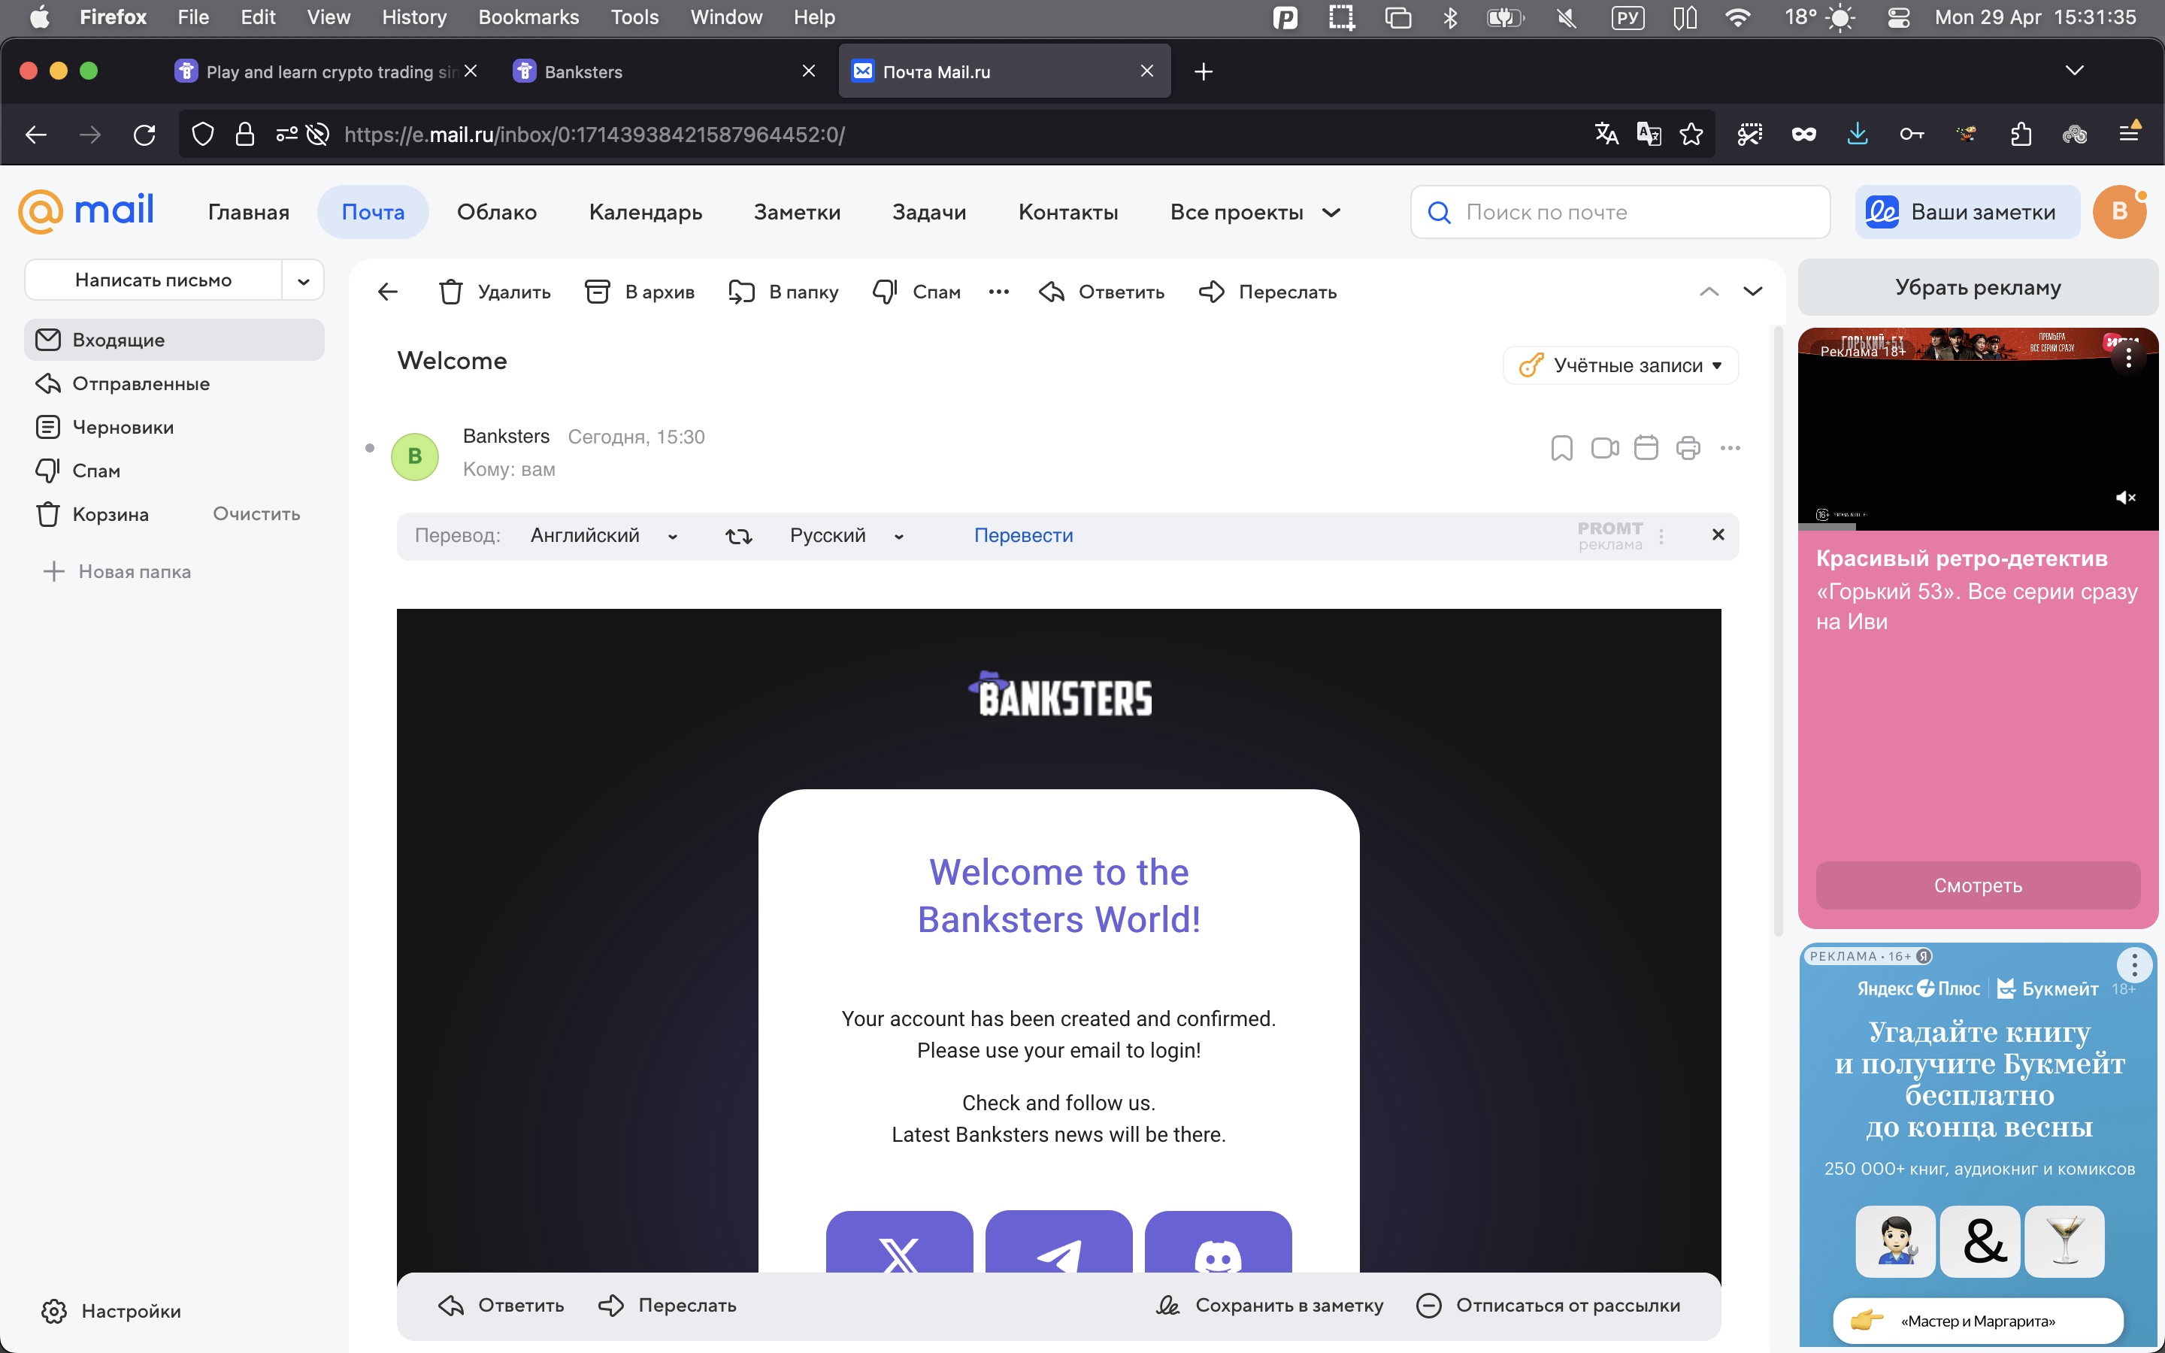Viewport: 2165px width, 1353px height.
Task: Focus the Поиск по почте search field
Action: click(x=1620, y=212)
